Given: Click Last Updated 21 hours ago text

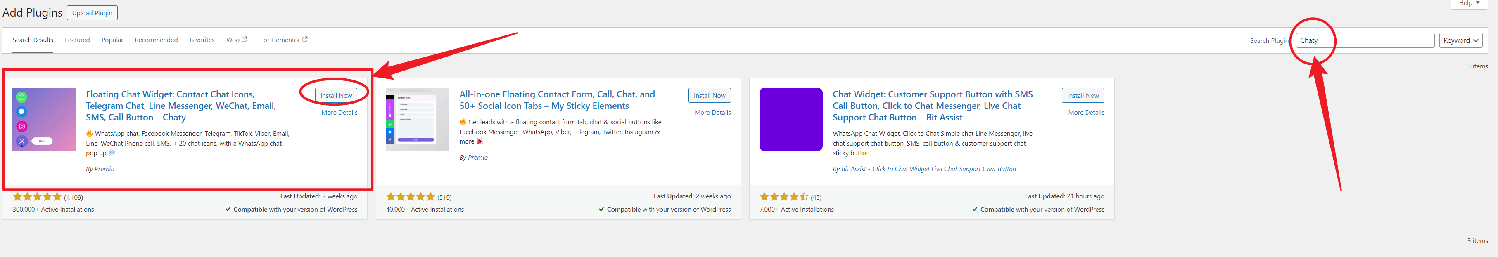Looking at the screenshot, I should tap(1064, 196).
